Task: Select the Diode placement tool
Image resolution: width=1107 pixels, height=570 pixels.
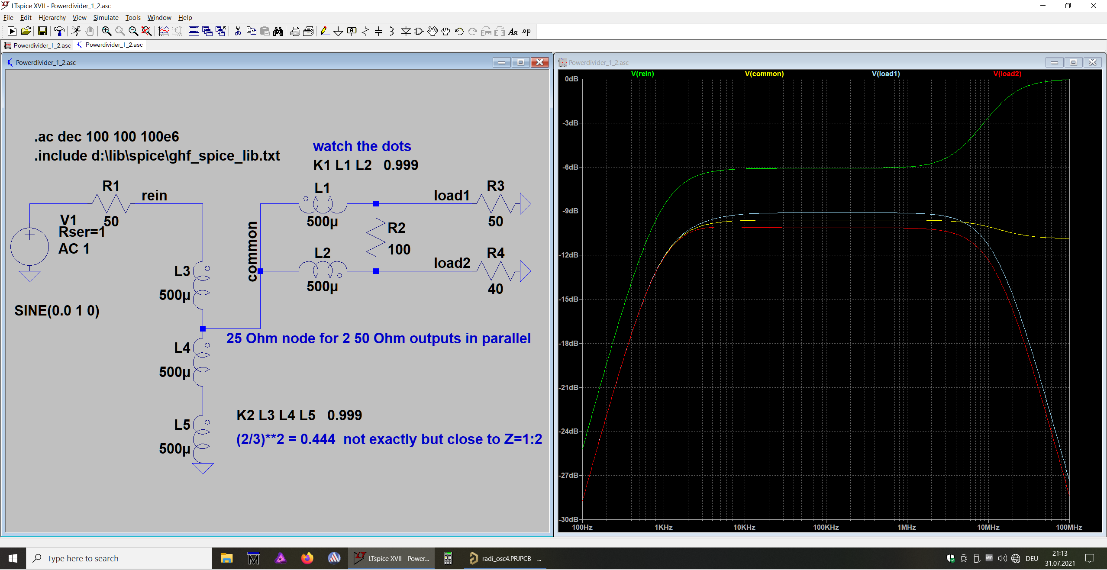Action: (x=406, y=31)
